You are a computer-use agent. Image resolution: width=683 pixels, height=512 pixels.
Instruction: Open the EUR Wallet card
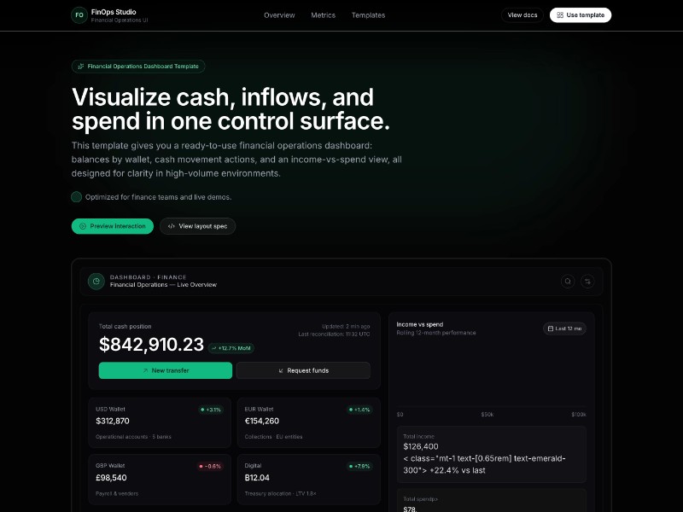pyautogui.click(x=305, y=422)
